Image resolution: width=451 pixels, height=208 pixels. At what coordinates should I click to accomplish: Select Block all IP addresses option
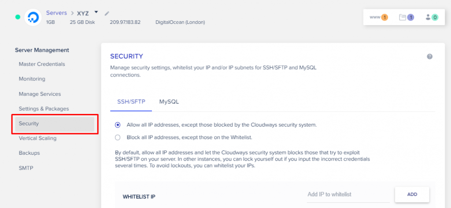click(x=118, y=137)
